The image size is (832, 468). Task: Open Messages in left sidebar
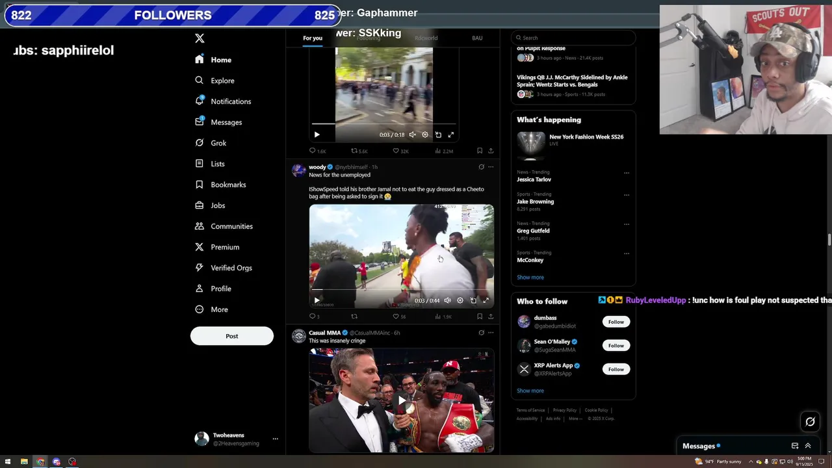(218, 122)
